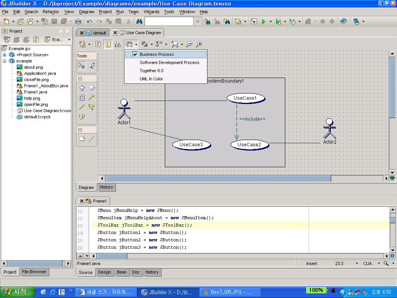Viewport: 397px width, 298px height.
Task: Switch to the Design tab
Action: click(x=104, y=272)
